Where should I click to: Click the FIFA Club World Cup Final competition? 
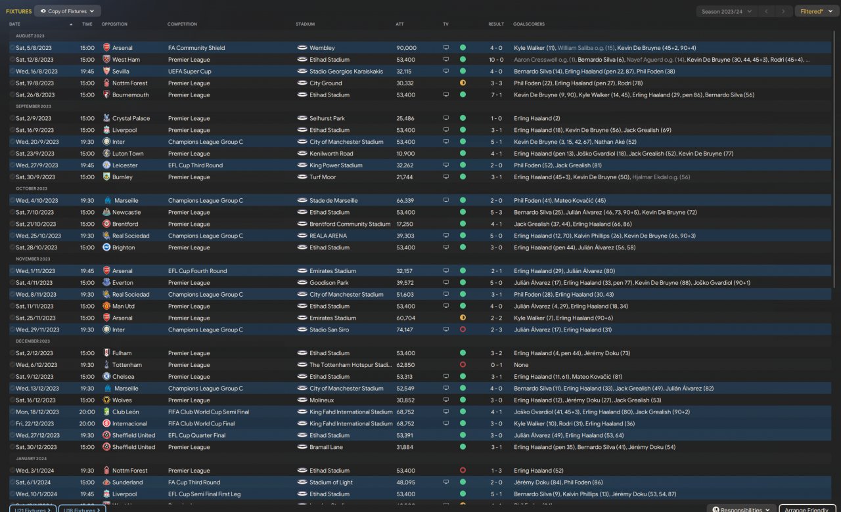(202, 424)
